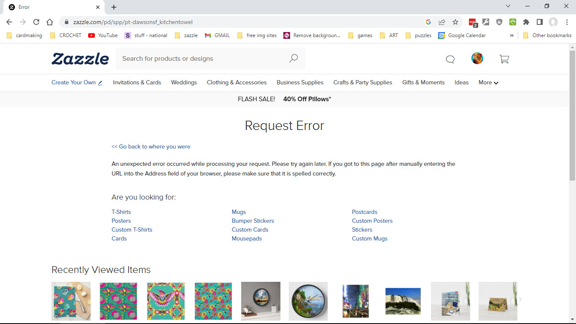Click the T-Shirts link
Screen dimensions: 576x324
(121, 212)
